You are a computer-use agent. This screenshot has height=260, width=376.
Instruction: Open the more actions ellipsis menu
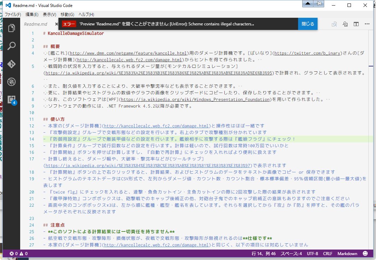[x=367, y=24]
